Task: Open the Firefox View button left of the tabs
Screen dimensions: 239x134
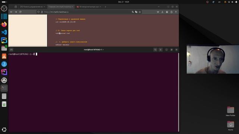Action: coord(16,7)
